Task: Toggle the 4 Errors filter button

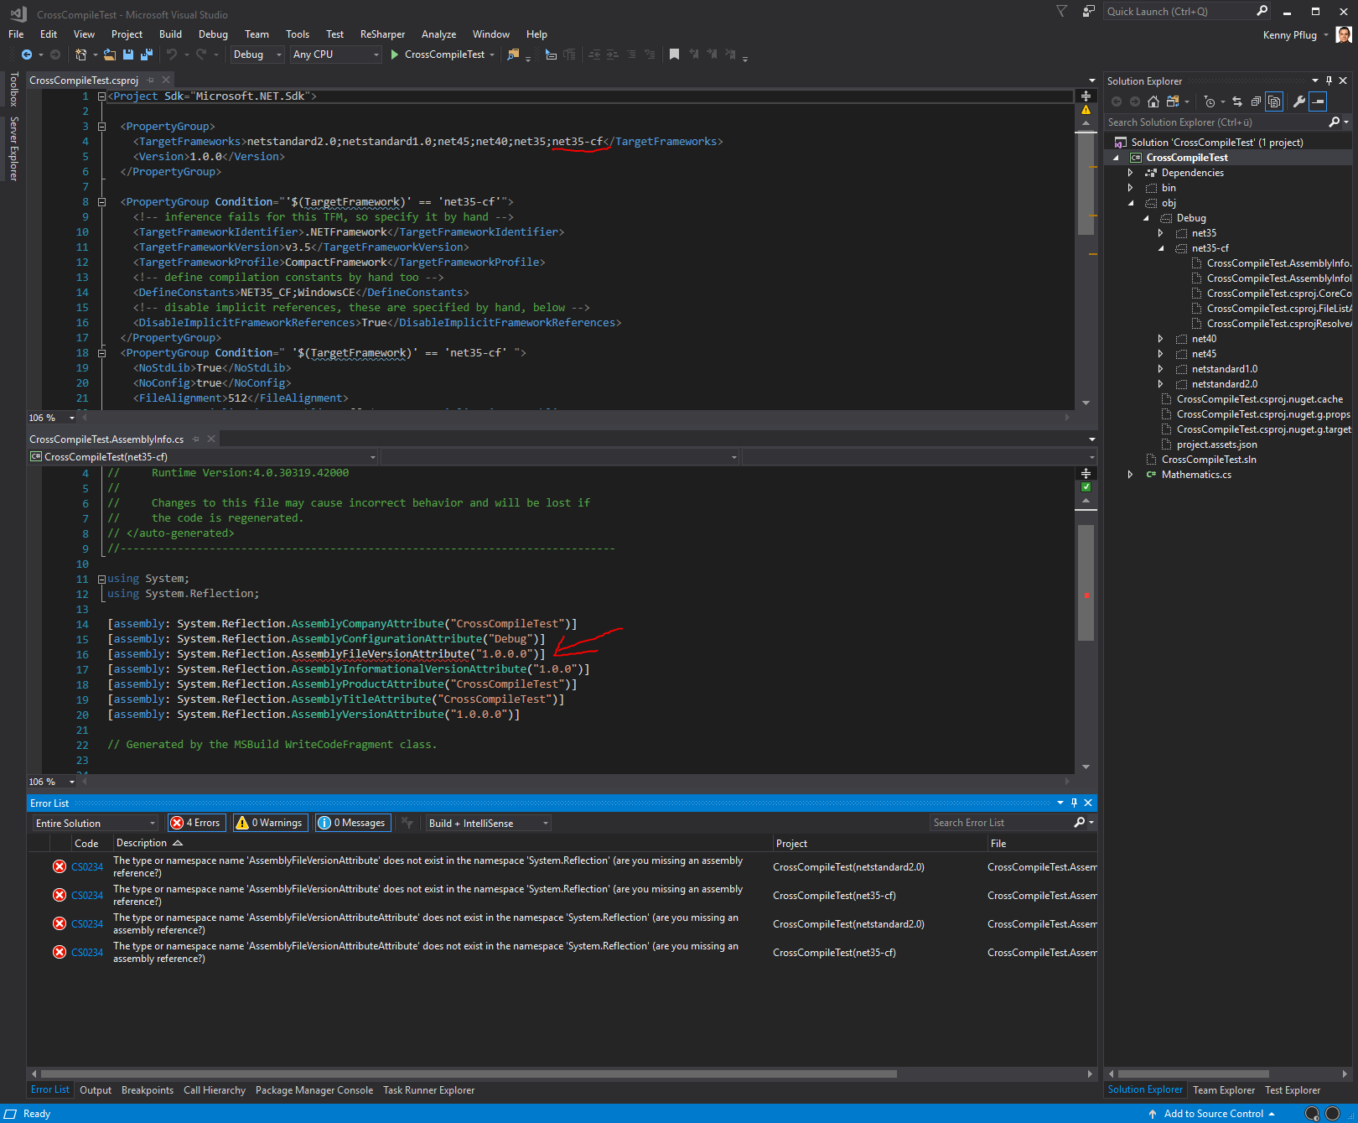Action: pos(195,823)
